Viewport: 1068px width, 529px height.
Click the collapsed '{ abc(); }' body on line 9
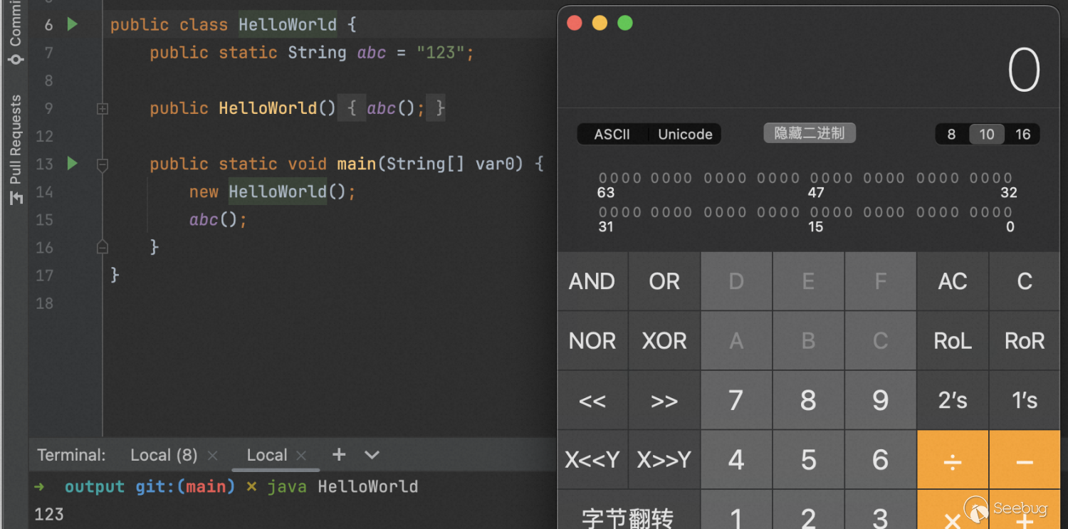392,108
